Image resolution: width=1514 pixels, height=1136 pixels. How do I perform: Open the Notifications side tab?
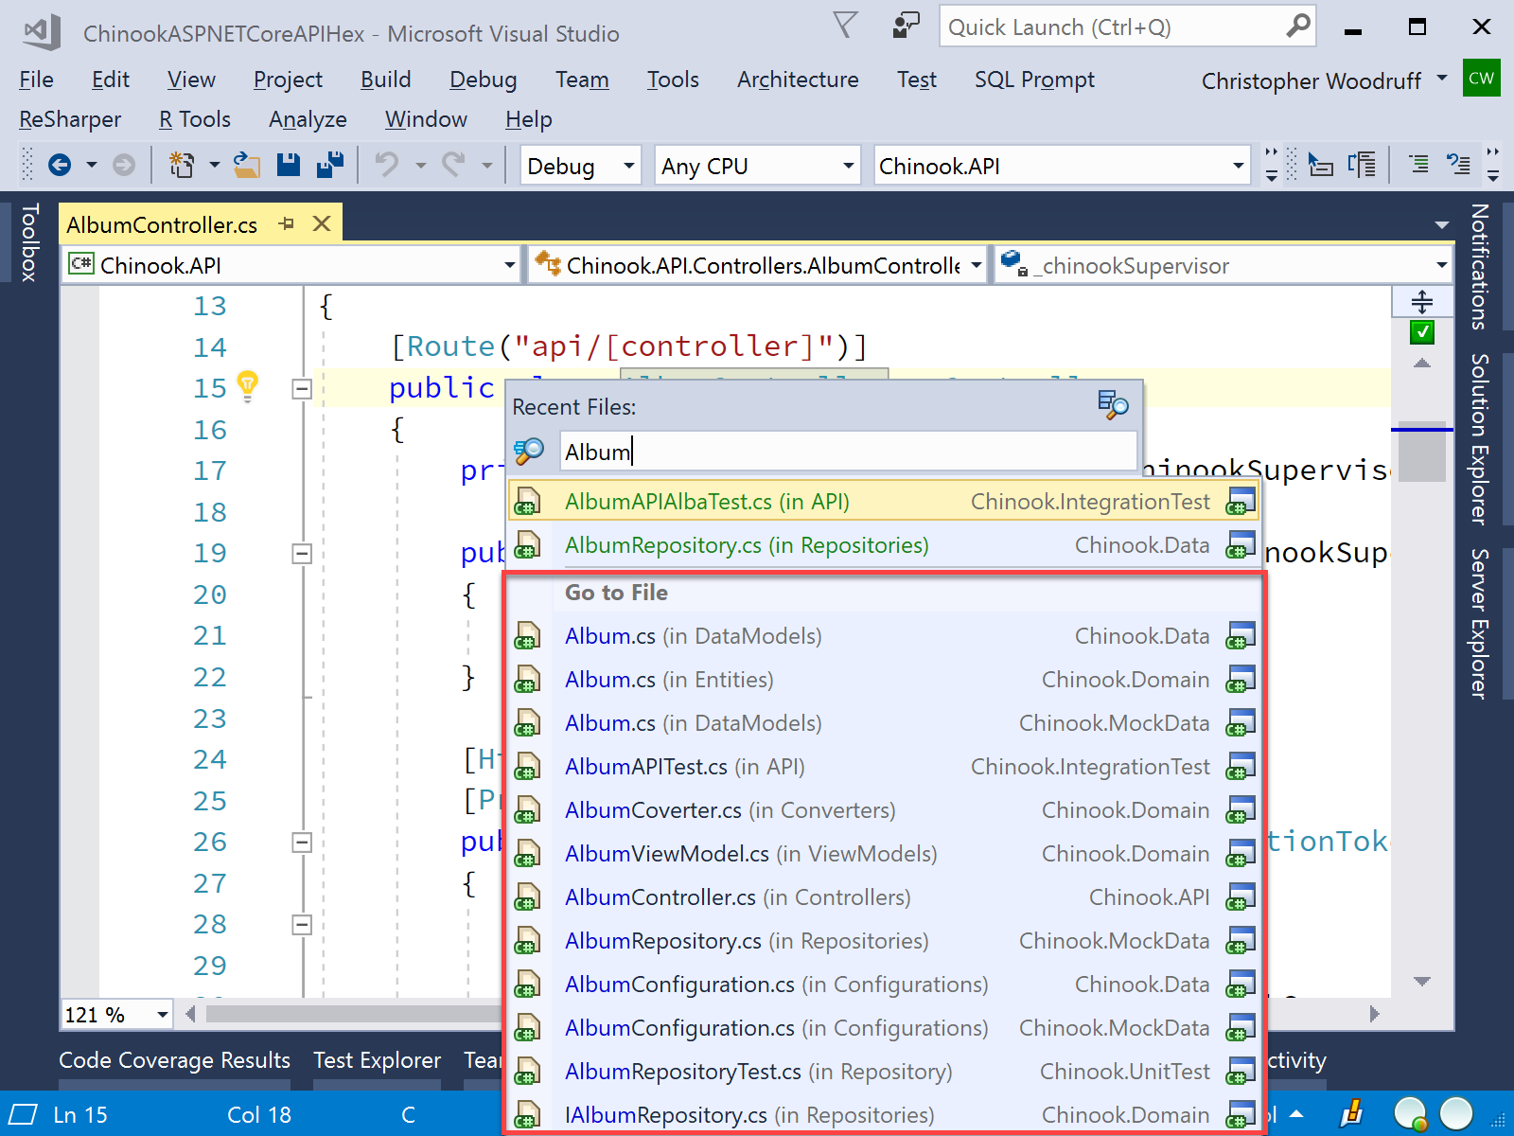1480,266
